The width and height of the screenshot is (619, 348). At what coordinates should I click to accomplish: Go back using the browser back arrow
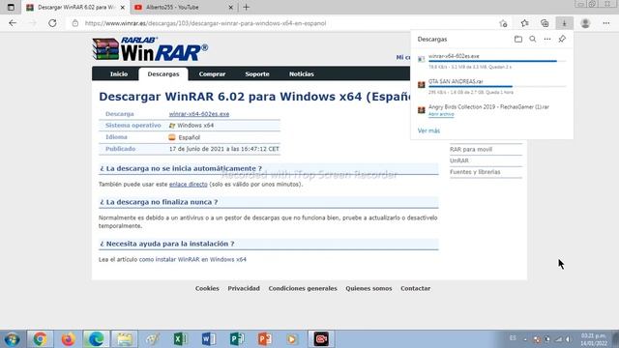pos(13,23)
